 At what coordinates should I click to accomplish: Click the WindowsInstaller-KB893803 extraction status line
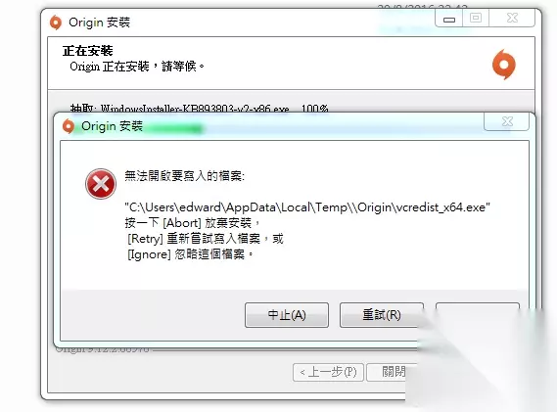(x=199, y=108)
